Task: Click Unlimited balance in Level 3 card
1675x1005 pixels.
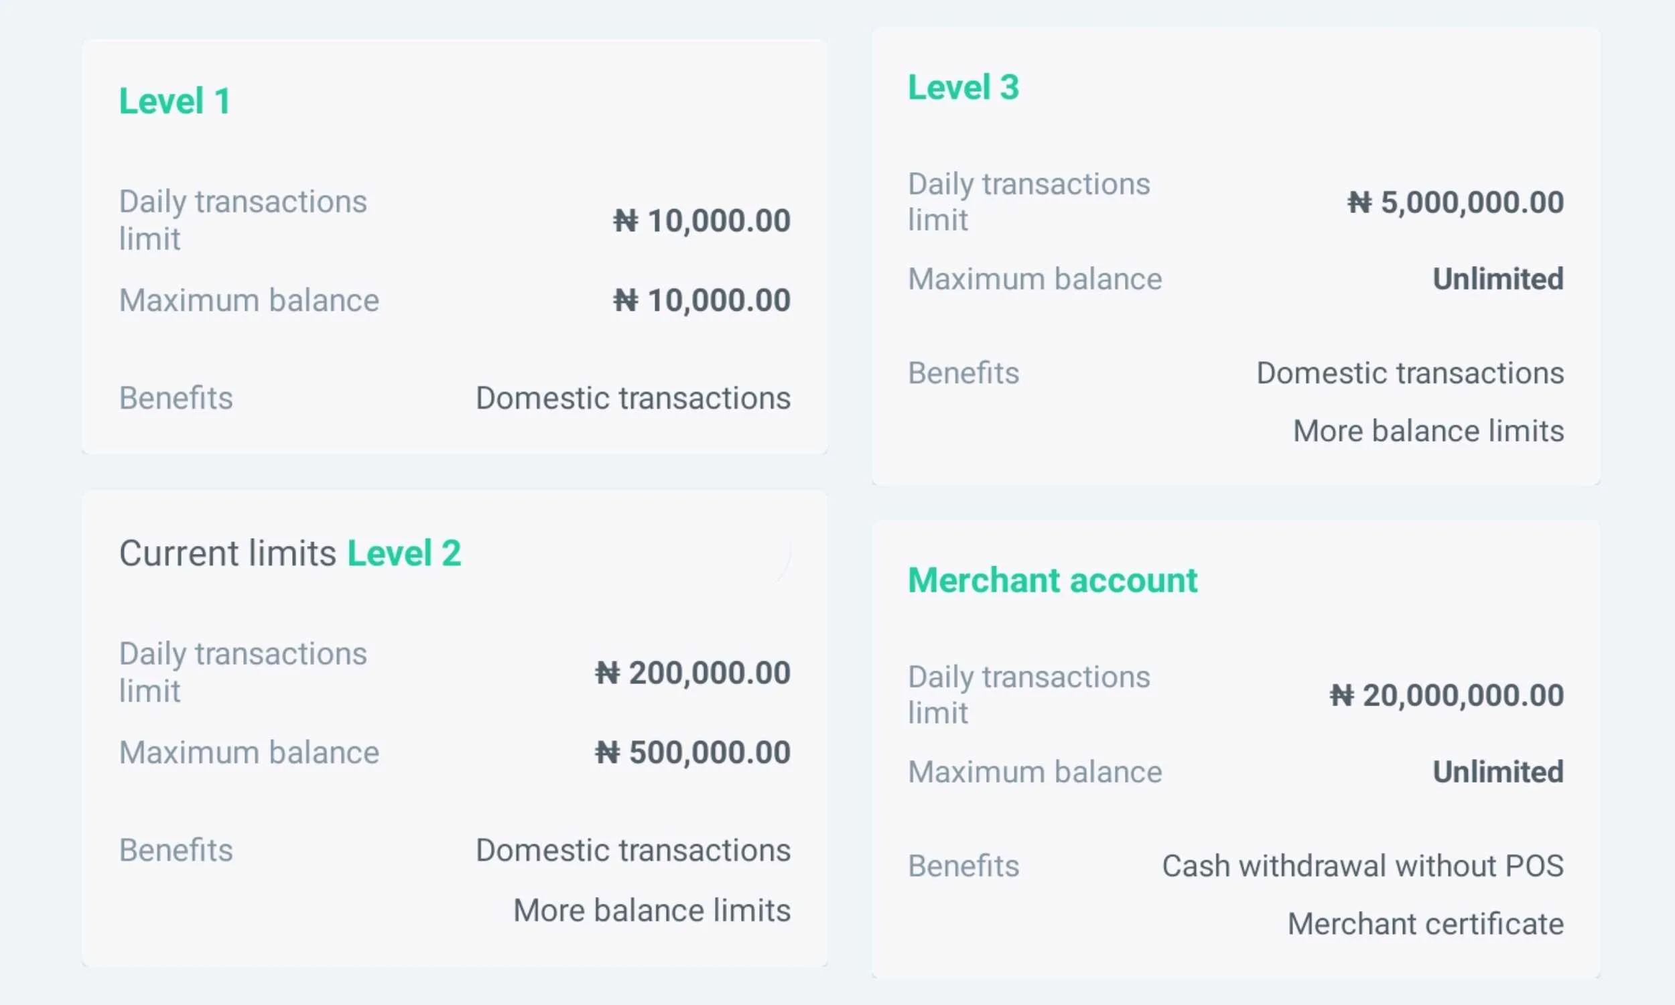Action: click(x=1497, y=279)
